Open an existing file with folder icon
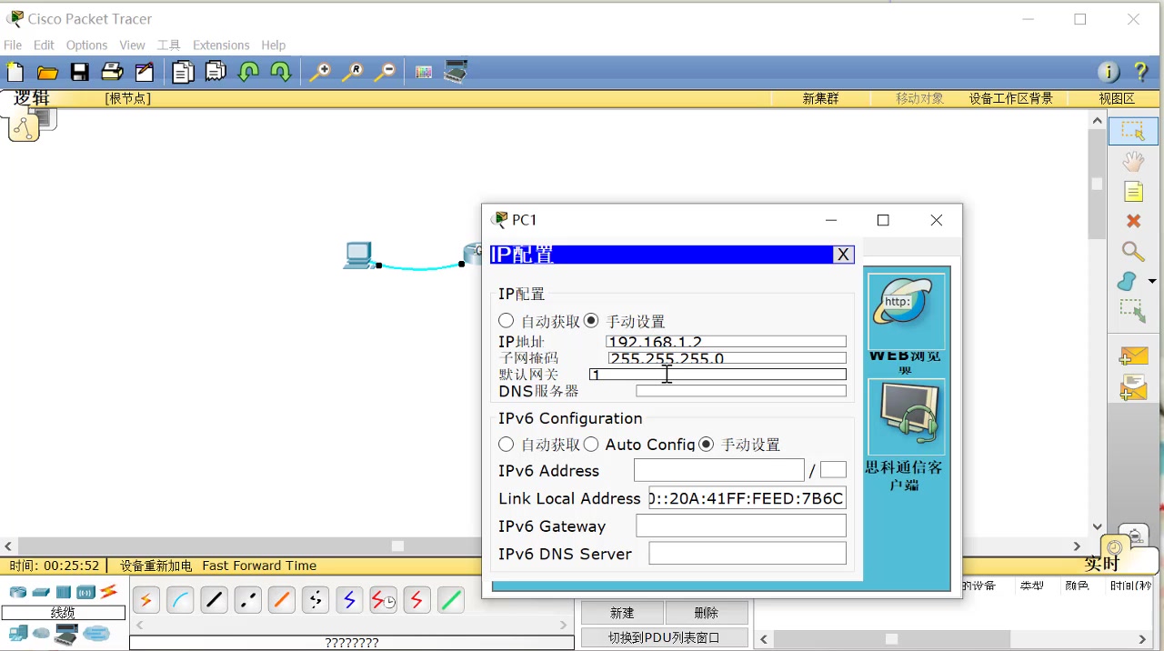The height and width of the screenshot is (651, 1164). pos(47,73)
